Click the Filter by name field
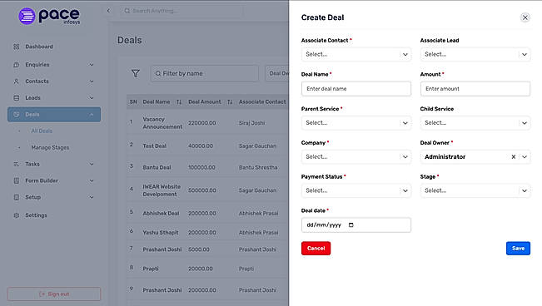Screen dimensions: 542x306 (204, 73)
